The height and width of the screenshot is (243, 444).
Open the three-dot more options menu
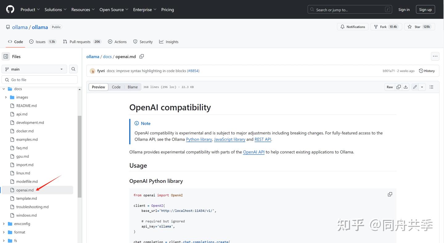(x=435, y=56)
